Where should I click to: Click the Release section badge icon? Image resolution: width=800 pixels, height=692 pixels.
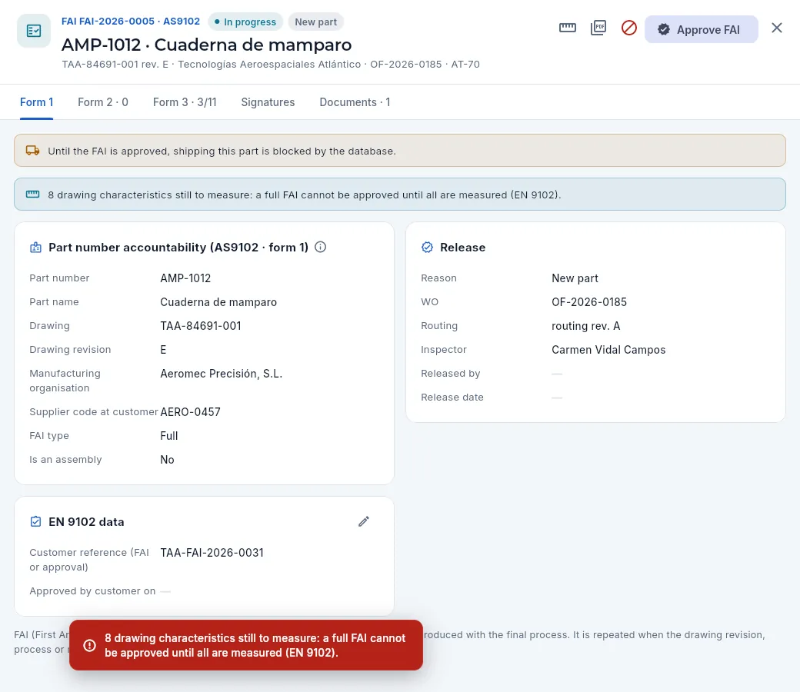(x=427, y=248)
